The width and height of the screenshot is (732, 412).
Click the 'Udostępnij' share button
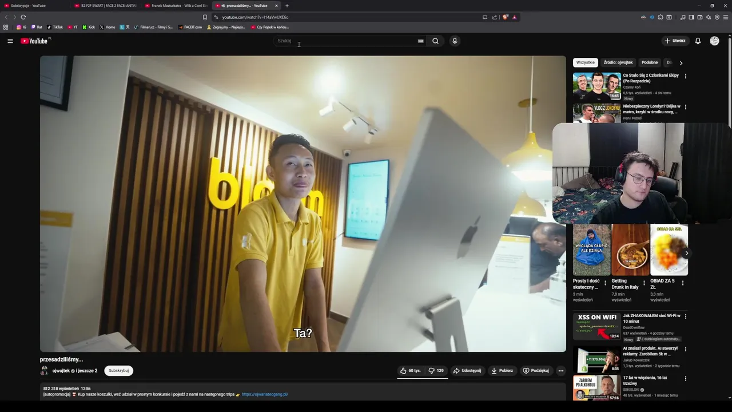point(467,370)
